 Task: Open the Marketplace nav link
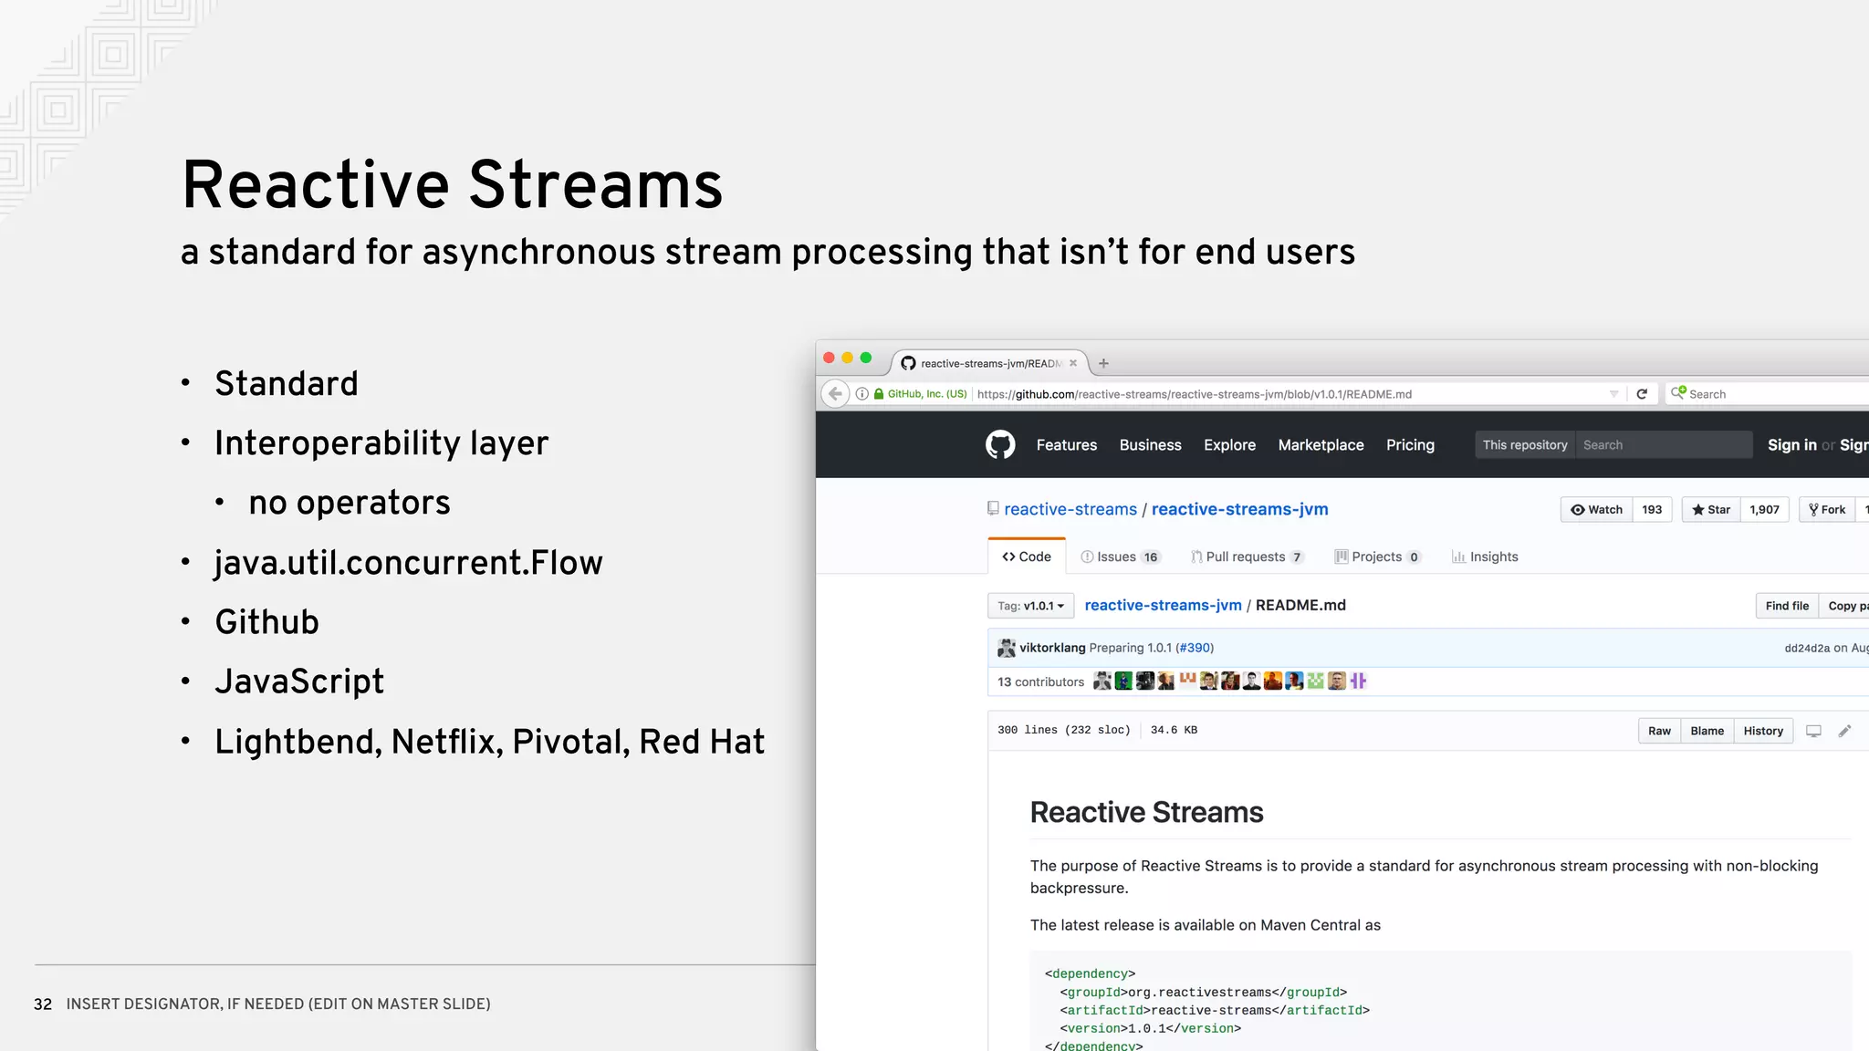[x=1321, y=445]
